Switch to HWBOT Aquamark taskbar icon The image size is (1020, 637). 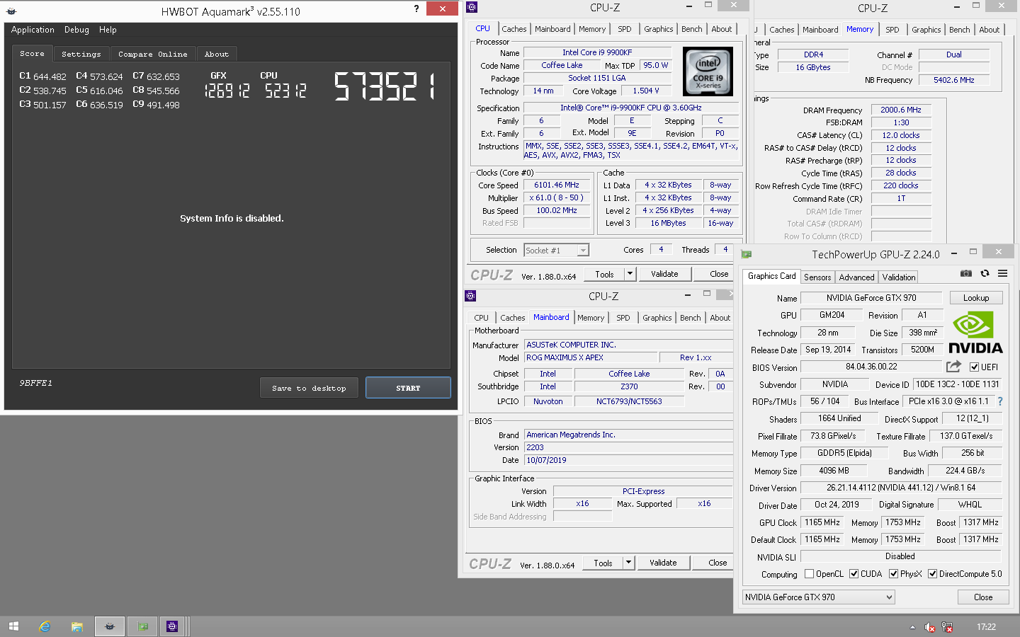point(109,626)
